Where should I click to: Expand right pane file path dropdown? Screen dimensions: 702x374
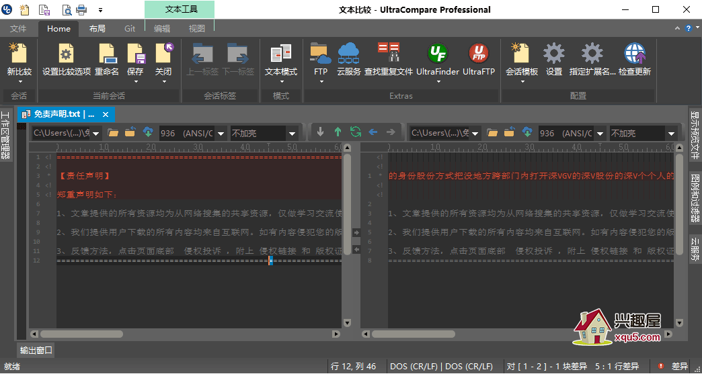click(476, 133)
